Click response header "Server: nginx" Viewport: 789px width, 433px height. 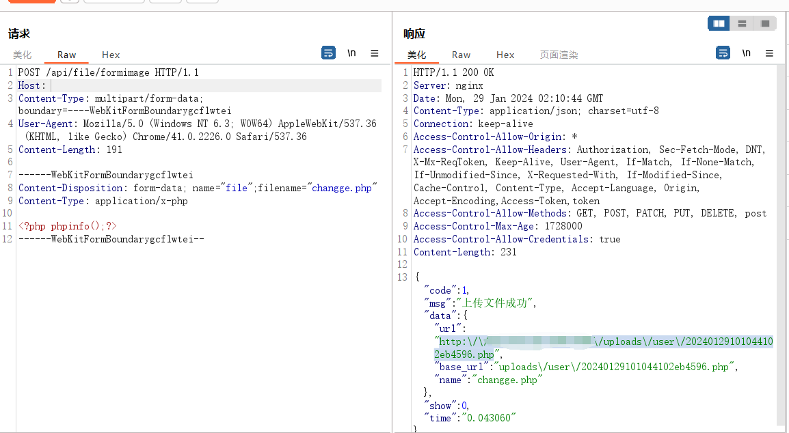coord(449,85)
